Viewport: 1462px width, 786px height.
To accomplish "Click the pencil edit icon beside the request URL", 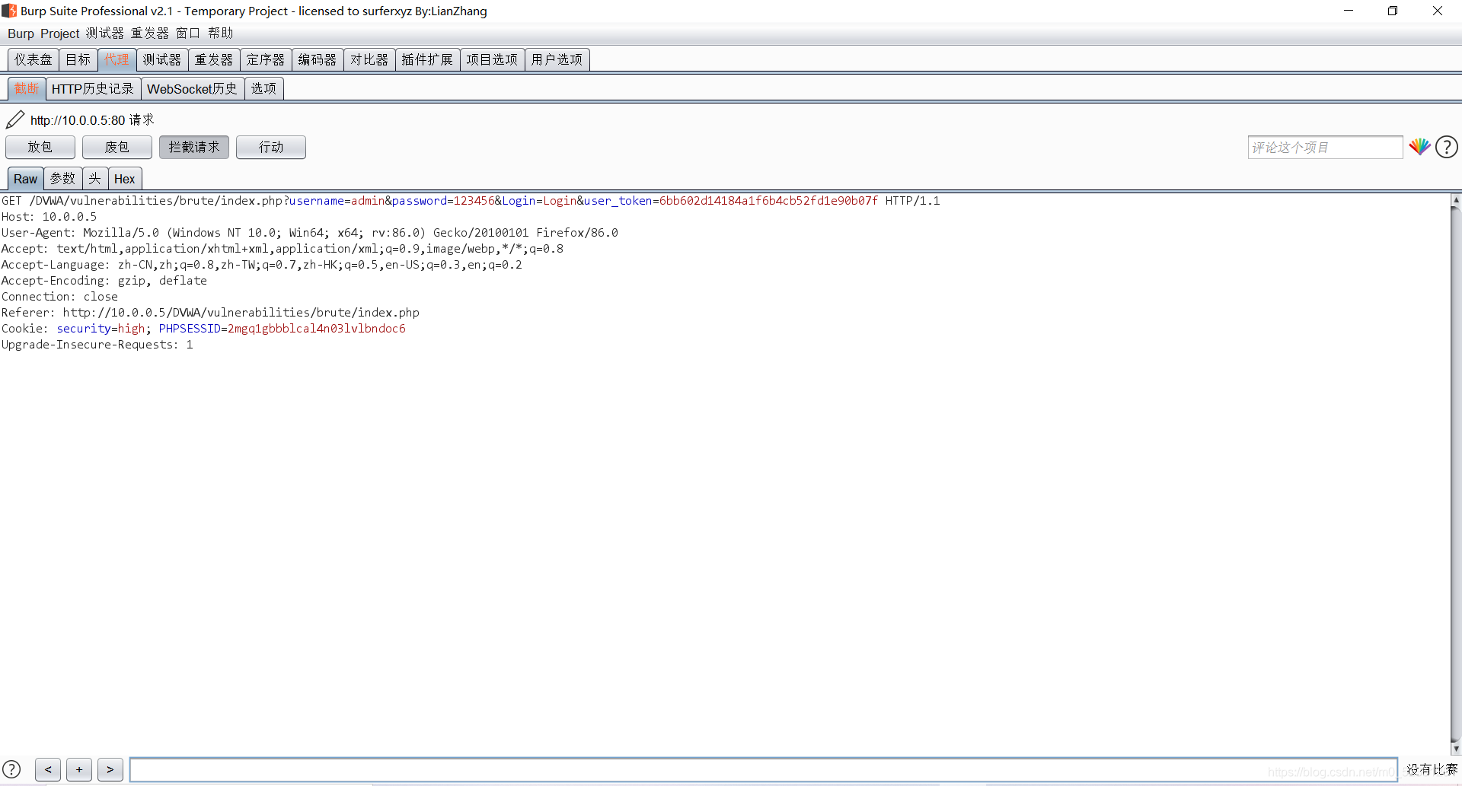I will click(15, 119).
